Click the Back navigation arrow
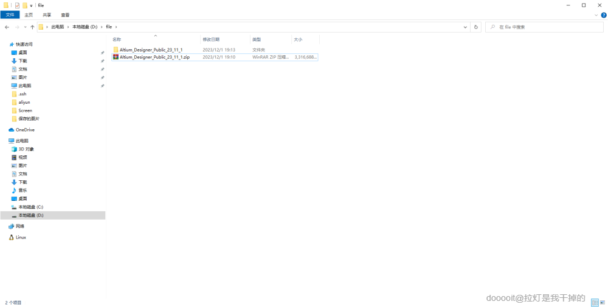Screen dimensions: 608x307 click(7, 27)
